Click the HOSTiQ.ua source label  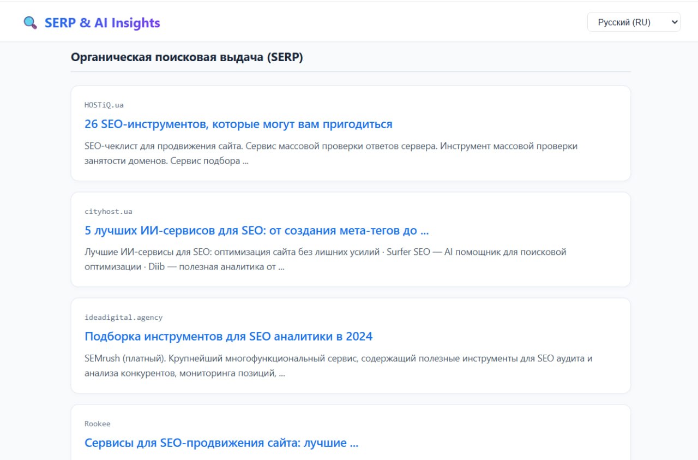104,105
